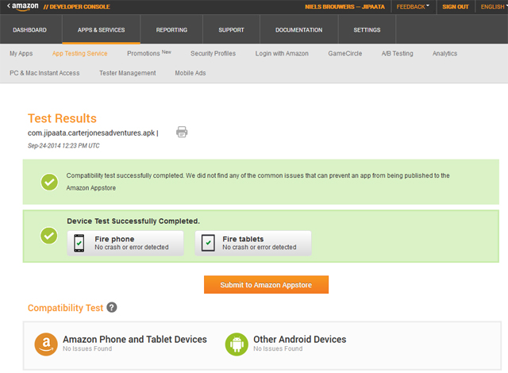Open Mobile Ads section
Viewport: 508px width, 373px height.
click(x=190, y=73)
